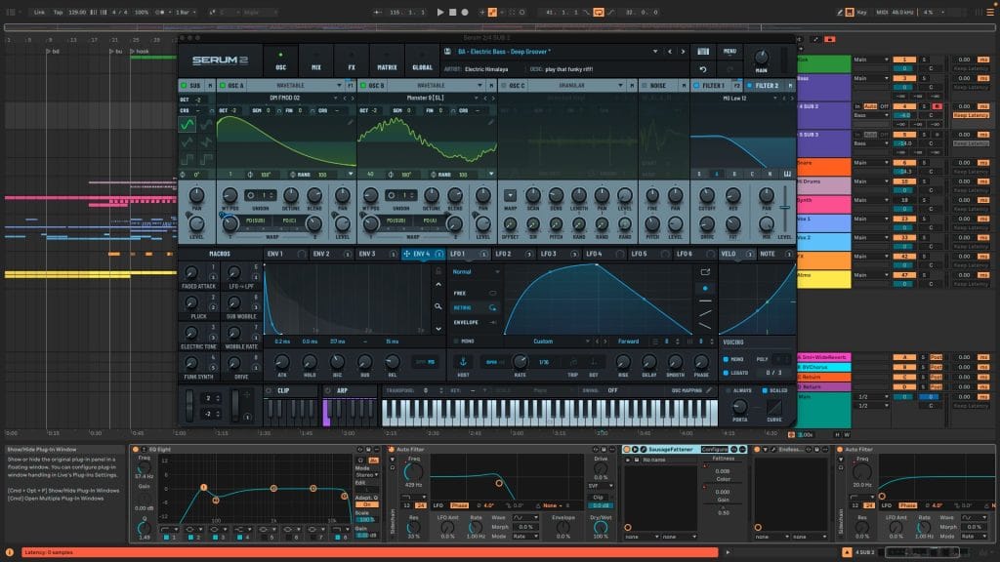Click the Stop button in transport bar

452,12
